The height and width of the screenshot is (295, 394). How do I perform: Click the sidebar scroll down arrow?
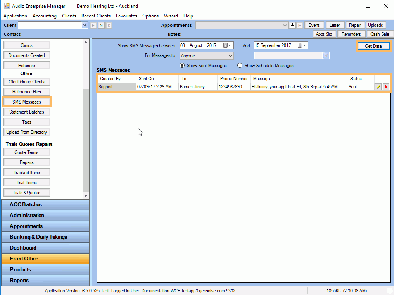tap(86, 196)
